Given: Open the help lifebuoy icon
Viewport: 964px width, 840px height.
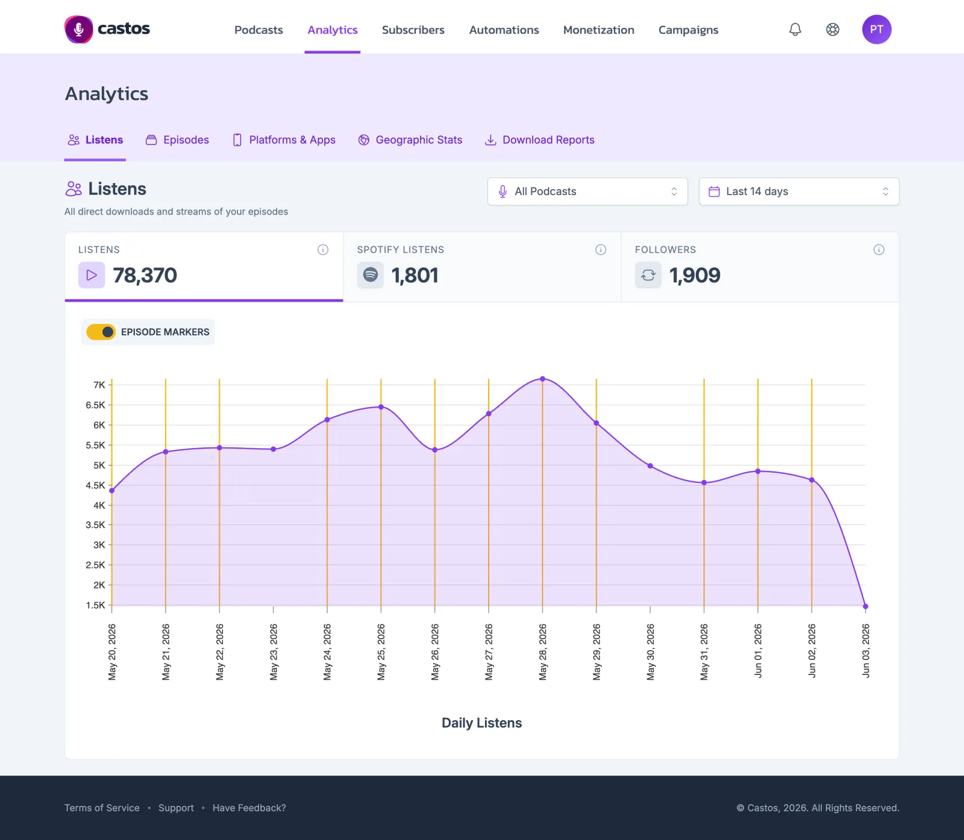Looking at the screenshot, I should click(x=833, y=30).
